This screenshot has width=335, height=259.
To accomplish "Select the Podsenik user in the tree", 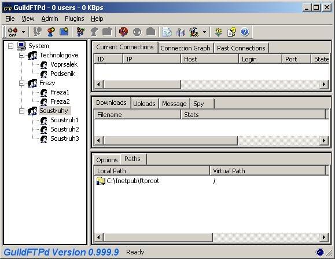I will point(63,74).
